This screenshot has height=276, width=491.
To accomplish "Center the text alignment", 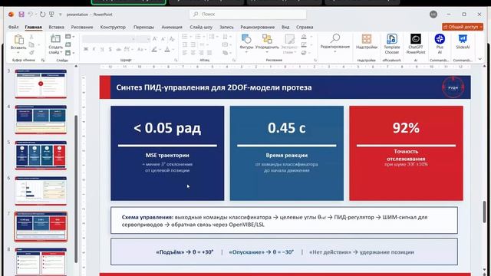I will click(193, 53).
